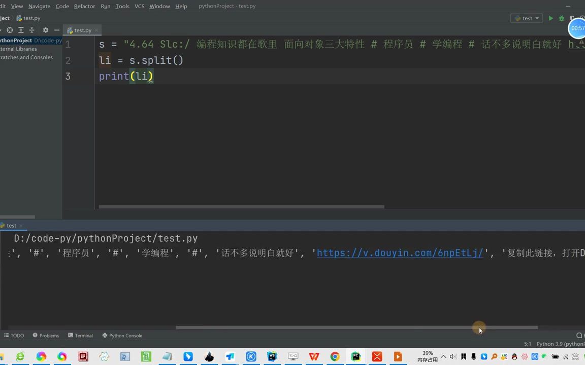Open Search Everywhere via the magnifier icon
This screenshot has height=365, width=585.
pyautogui.click(x=579, y=335)
